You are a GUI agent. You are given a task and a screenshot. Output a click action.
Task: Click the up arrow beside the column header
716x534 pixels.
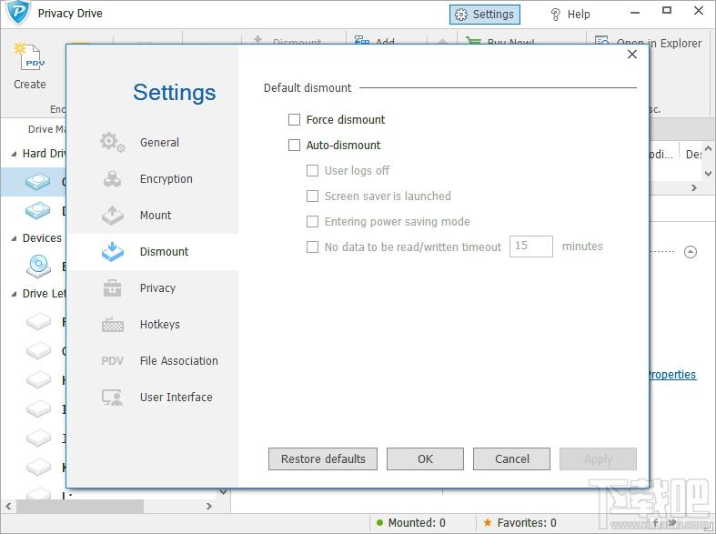[x=708, y=148]
